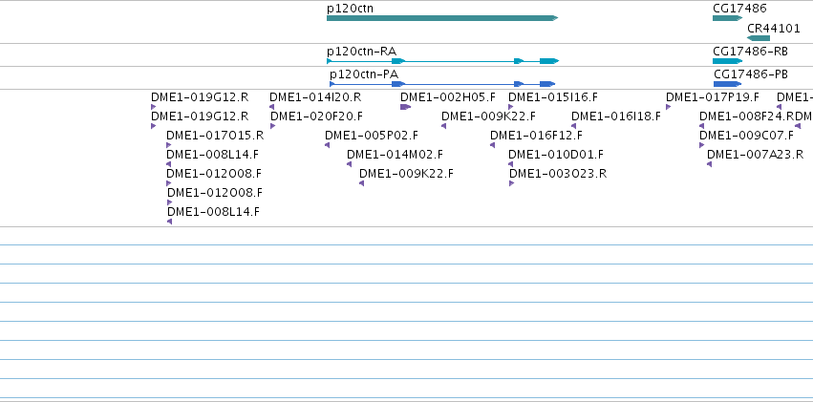This screenshot has width=813, height=402.
Task: Click the DME1-014M02.F feature label
Action: [396, 155]
